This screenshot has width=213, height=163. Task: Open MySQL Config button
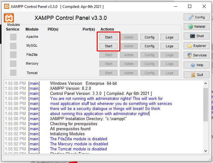[x=149, y=46]
